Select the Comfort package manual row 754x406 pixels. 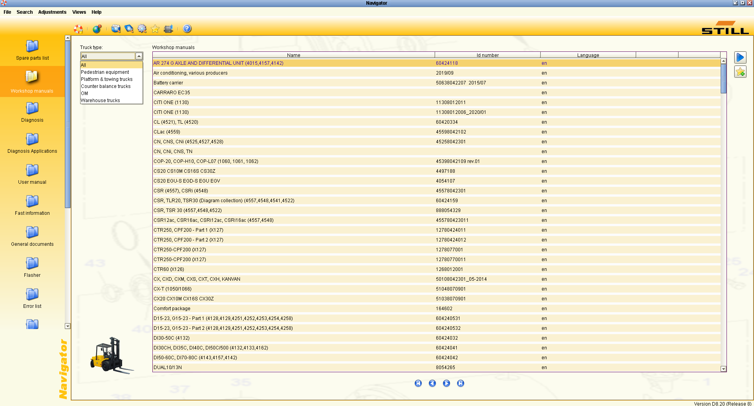[437, 309]
